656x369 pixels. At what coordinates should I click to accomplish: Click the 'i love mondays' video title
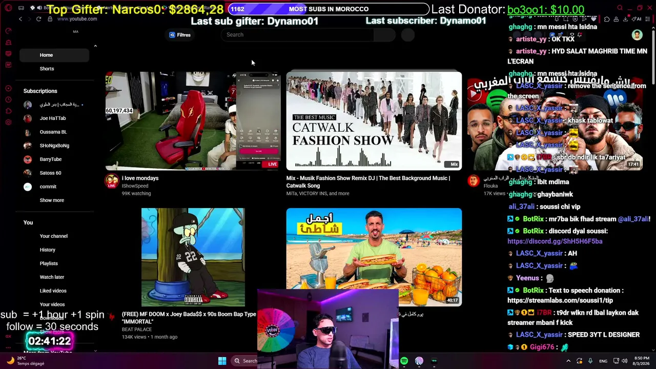140,178
